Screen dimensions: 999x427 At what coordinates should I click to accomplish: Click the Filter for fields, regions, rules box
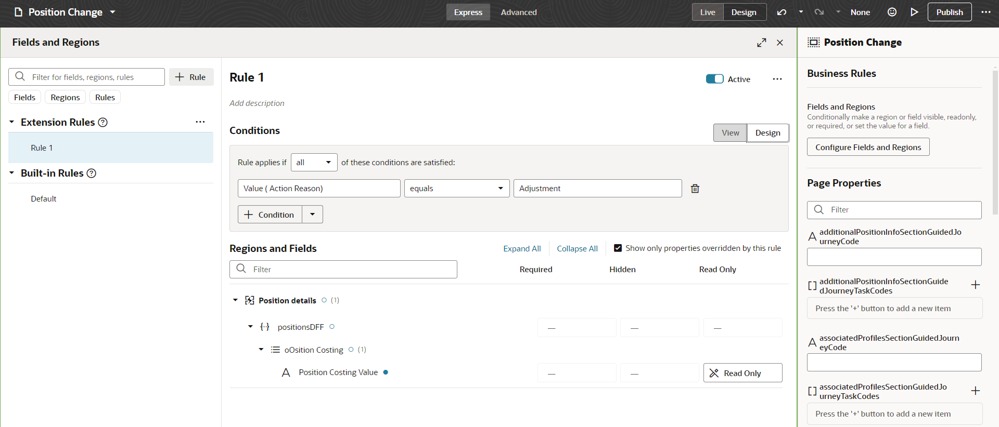(x=86, y=77)
